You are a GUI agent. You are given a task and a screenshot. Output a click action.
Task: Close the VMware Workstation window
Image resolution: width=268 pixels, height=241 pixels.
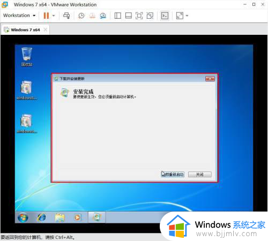(x=263, y=4)
